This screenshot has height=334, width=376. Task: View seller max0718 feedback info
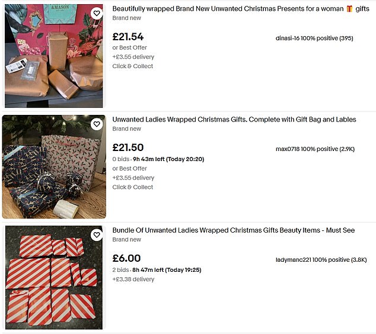click(x=315, y=149)
